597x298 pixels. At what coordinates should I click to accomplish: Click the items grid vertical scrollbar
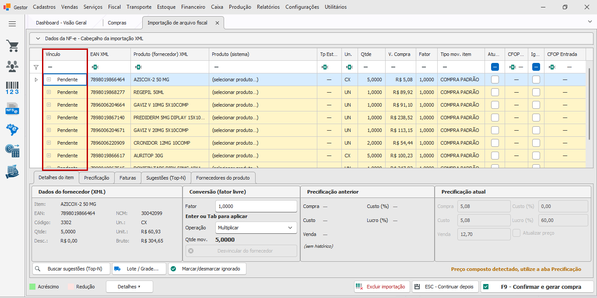click(590, 104)
